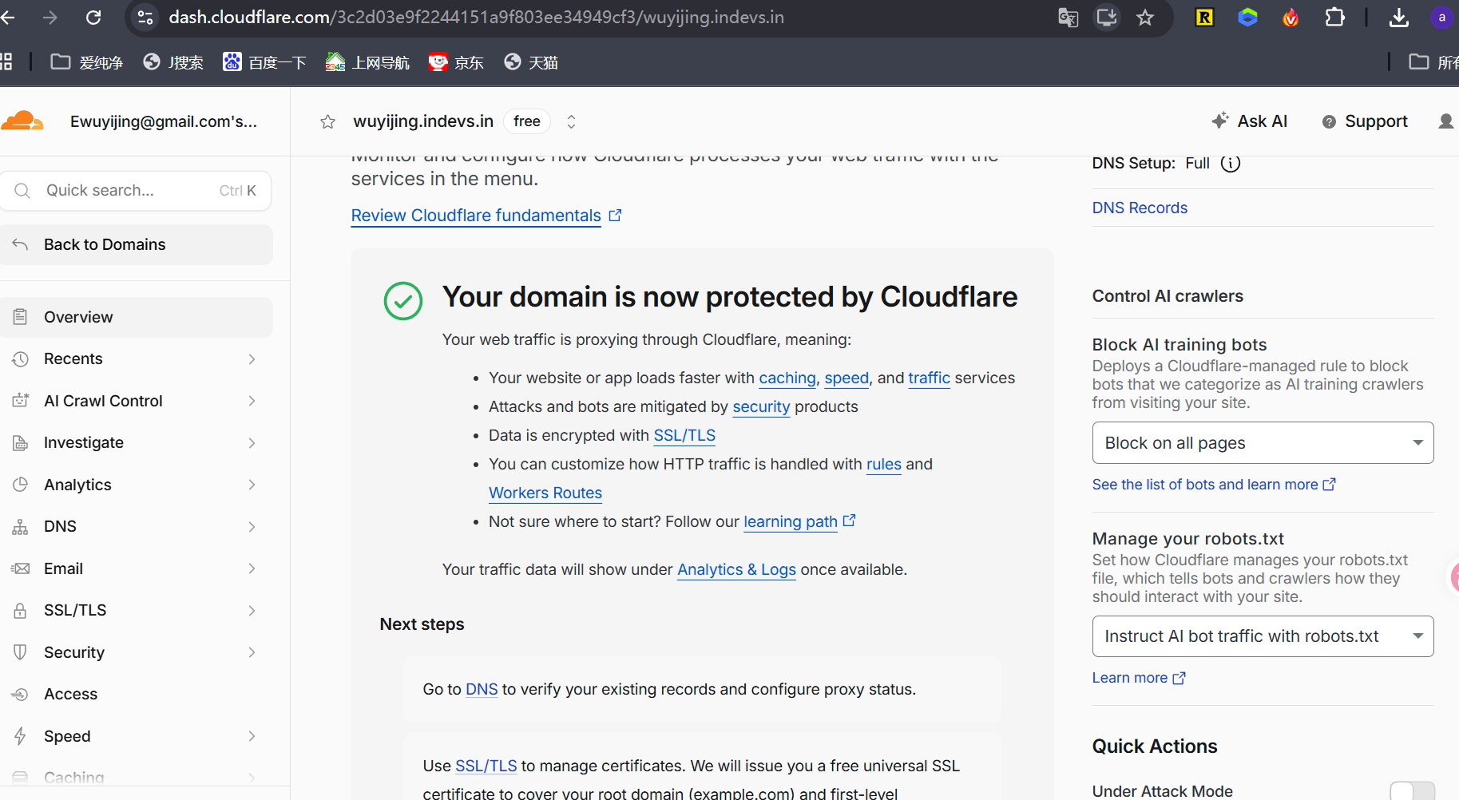
Task: Open Review Cloudflare fundamentals link
Action: click(486, 216)
